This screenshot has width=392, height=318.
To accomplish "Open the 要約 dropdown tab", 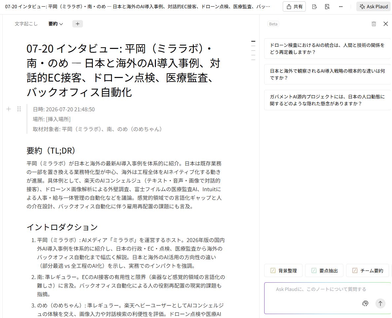I will (x=55, y=24).
